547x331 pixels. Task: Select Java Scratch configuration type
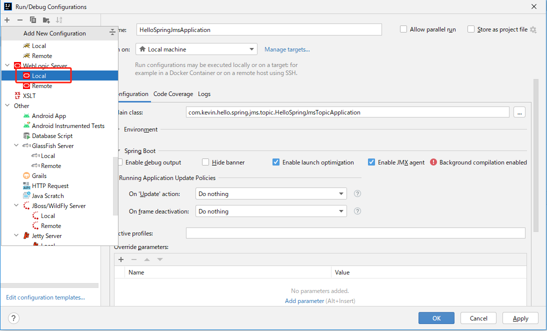click(59, 196)
